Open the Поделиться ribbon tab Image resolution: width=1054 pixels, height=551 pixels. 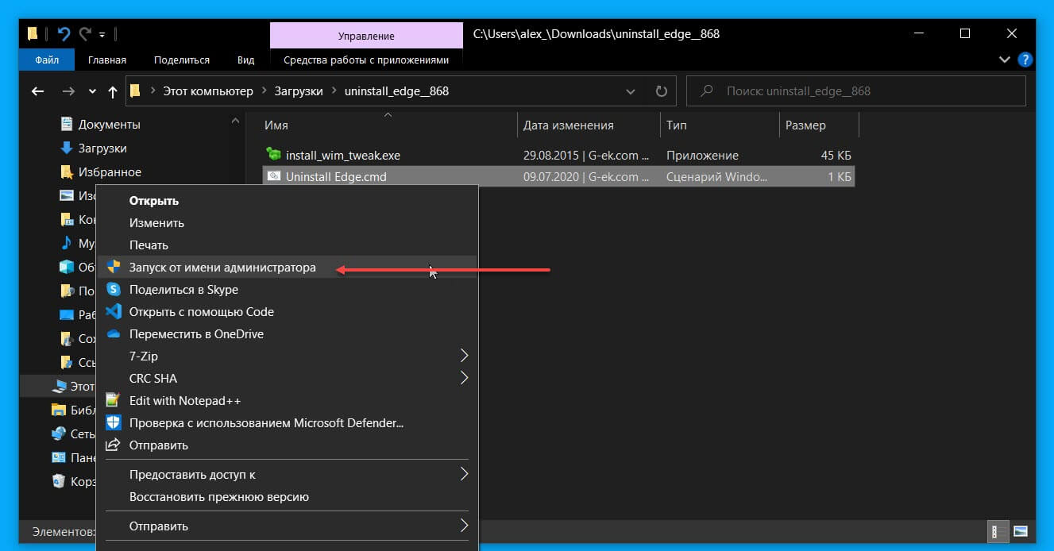(x=182, y=60)
